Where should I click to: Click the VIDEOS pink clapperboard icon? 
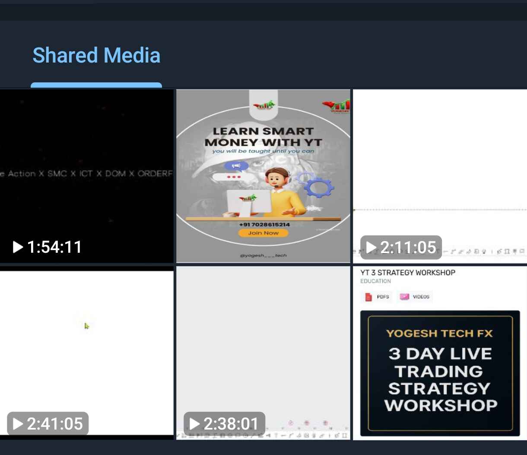point(404,296)
